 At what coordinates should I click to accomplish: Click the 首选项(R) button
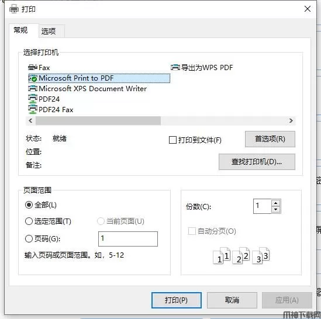tap(270, 139)
